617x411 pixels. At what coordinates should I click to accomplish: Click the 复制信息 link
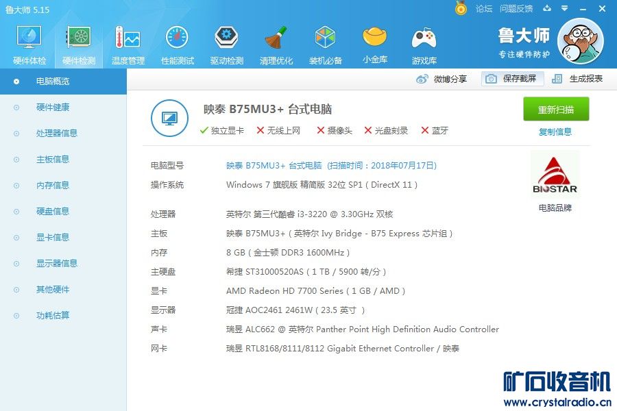[555, 132]
